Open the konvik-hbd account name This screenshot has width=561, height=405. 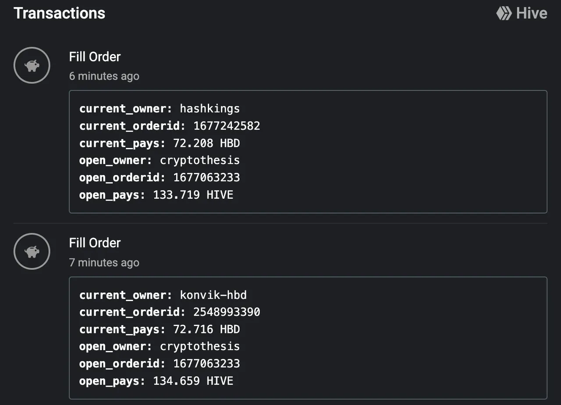pos(213,295)
